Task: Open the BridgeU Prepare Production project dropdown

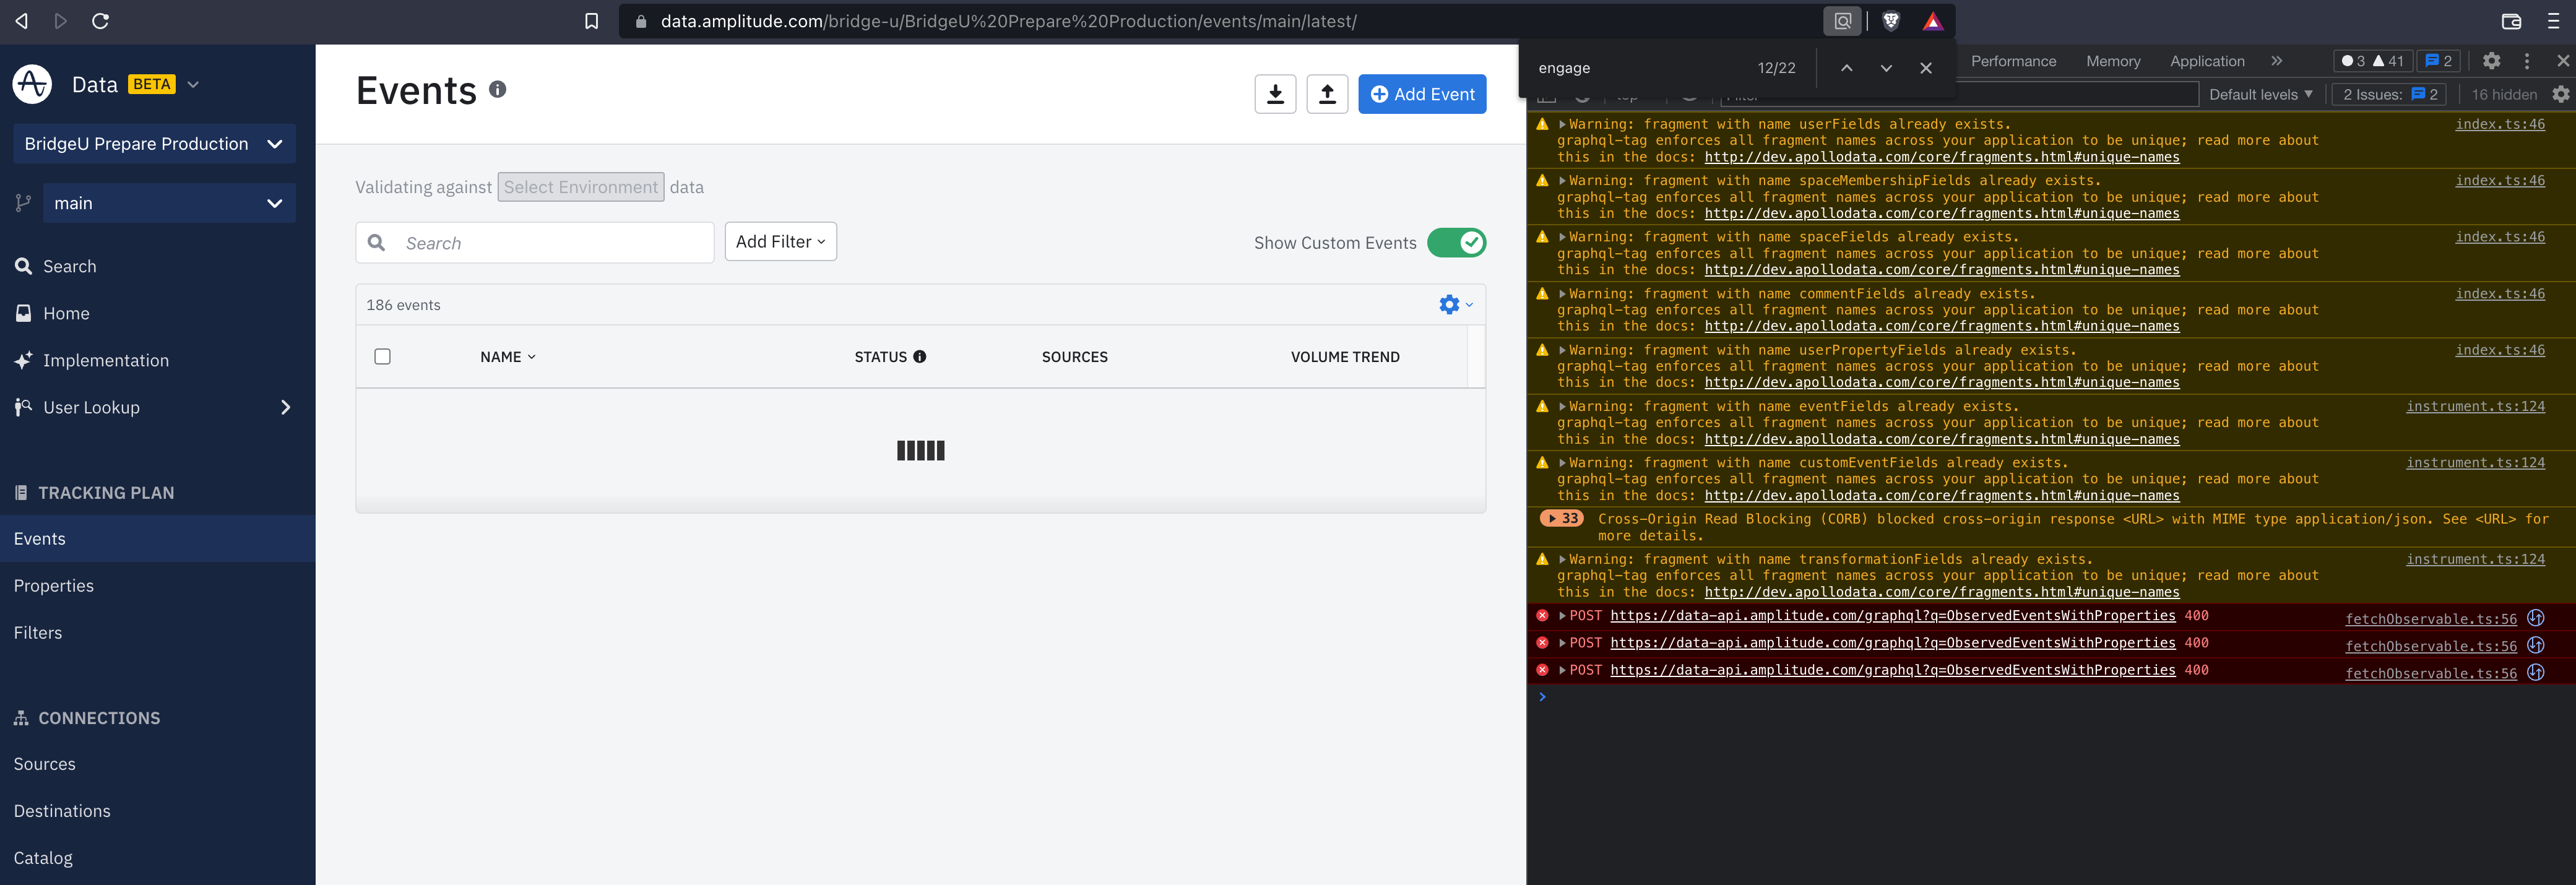Action: pyautogui.click(x=154, y=144)
